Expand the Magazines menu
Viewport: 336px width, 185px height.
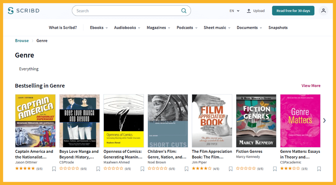pos(158,28)
